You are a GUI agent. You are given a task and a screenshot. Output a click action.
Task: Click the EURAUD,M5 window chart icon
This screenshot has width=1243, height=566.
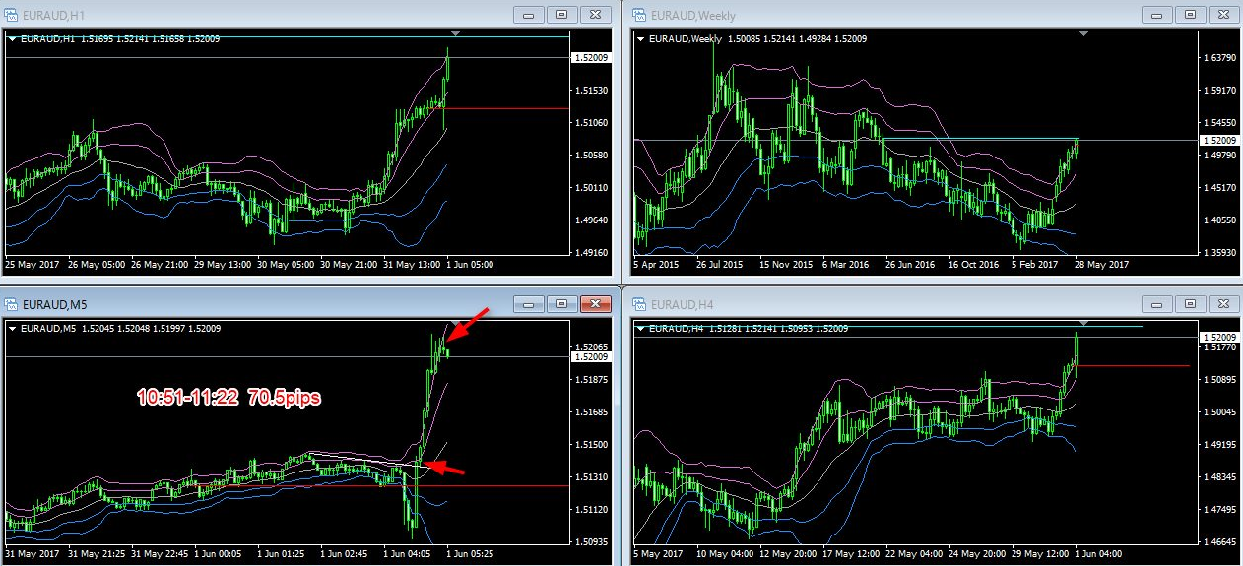pyautogui.click(x=12, y=304)
